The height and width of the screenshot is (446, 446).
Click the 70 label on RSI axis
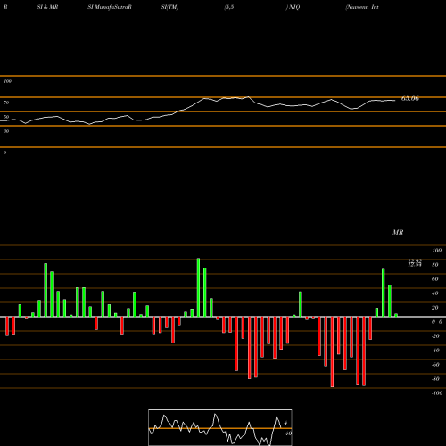[6, 103]
